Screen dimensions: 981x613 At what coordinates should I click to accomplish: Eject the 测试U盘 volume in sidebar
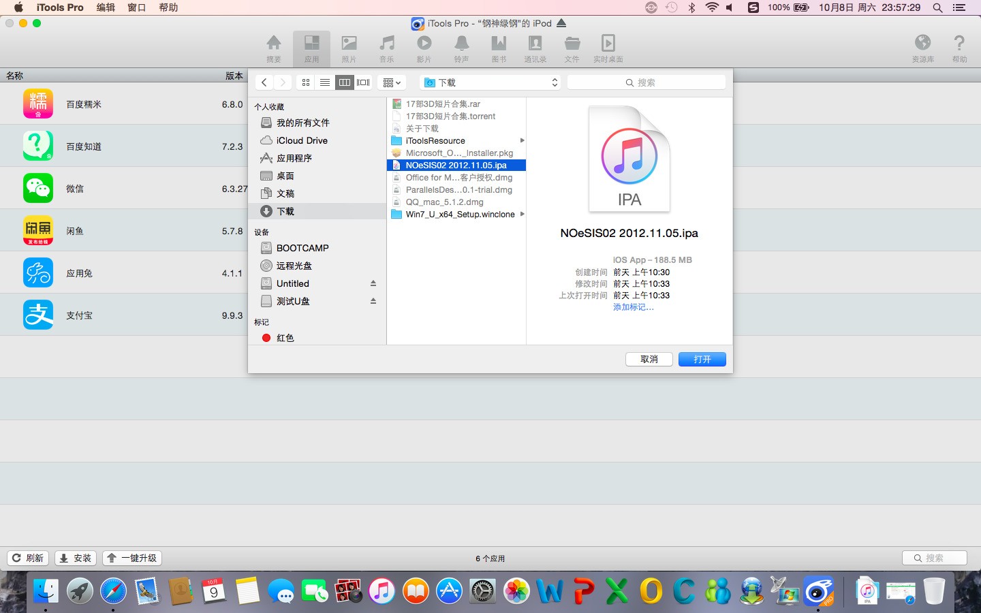[373, 301]
